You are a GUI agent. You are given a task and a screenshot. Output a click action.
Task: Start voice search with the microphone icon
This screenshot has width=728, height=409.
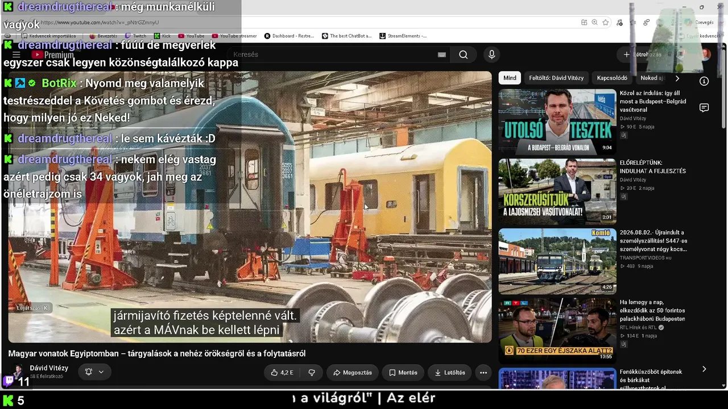(x=492, y=55)
